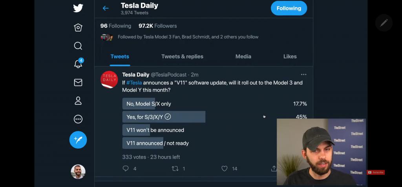Expand the More circle menu in sidebar
402x187 pixels.
[x=78, y=119]
